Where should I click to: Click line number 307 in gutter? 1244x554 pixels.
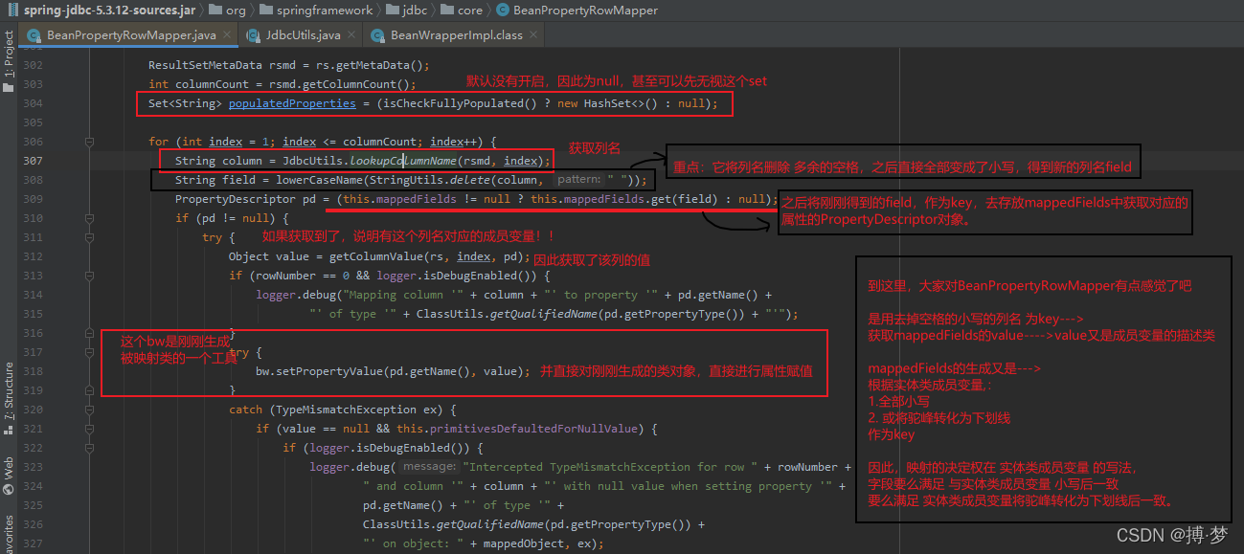(x=33, y=161)
